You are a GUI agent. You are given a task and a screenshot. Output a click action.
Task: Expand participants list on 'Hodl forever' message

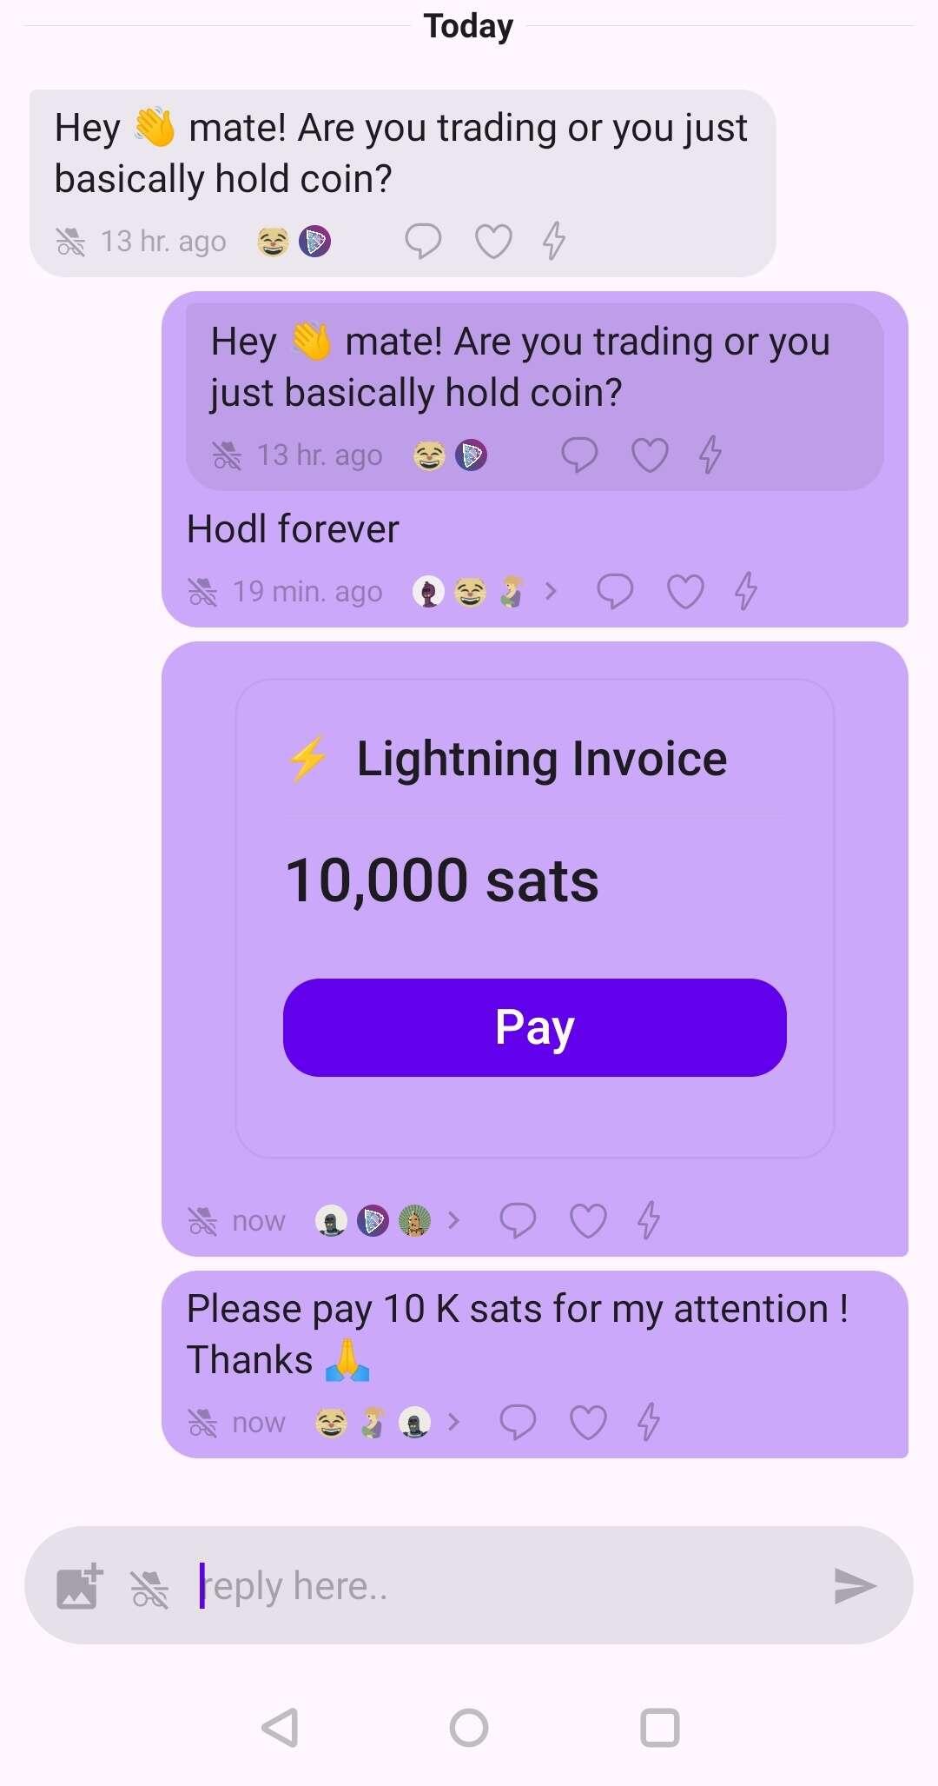click(x=550, y=592)
